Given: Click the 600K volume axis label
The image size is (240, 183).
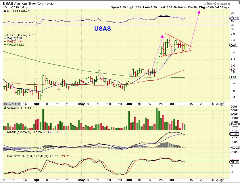Looking at the screenshot, I should point(234,106).
